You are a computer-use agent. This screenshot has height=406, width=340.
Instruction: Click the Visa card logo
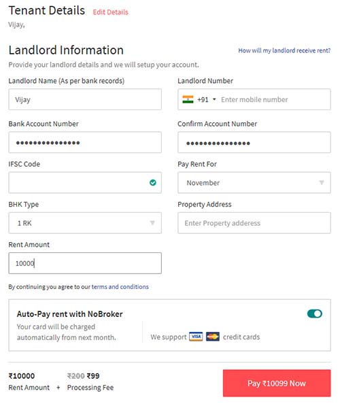tap(196, 337)
